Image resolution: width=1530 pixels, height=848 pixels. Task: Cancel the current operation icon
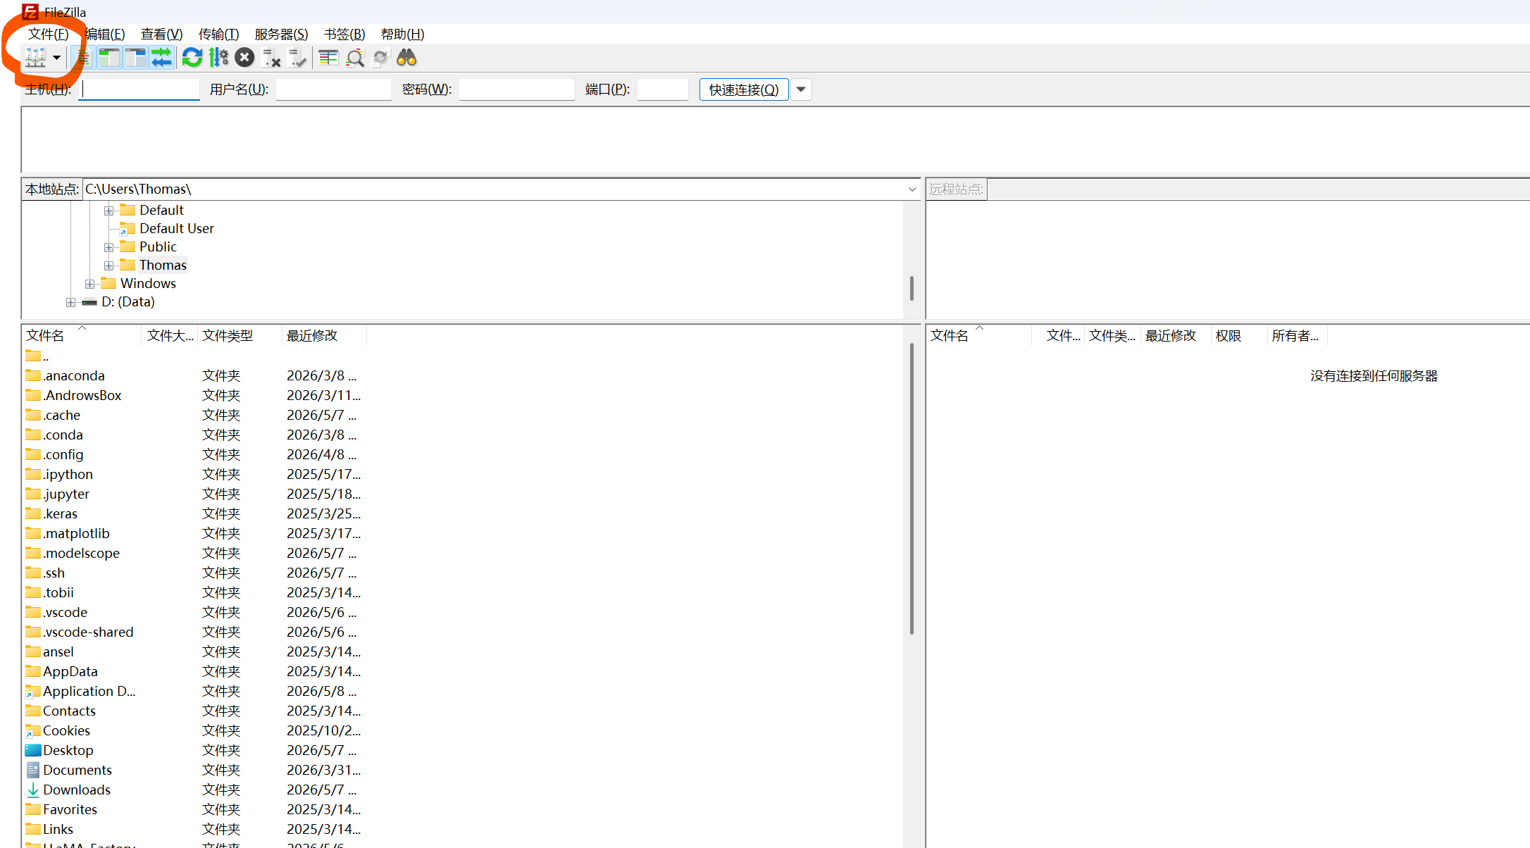point(244,58)
